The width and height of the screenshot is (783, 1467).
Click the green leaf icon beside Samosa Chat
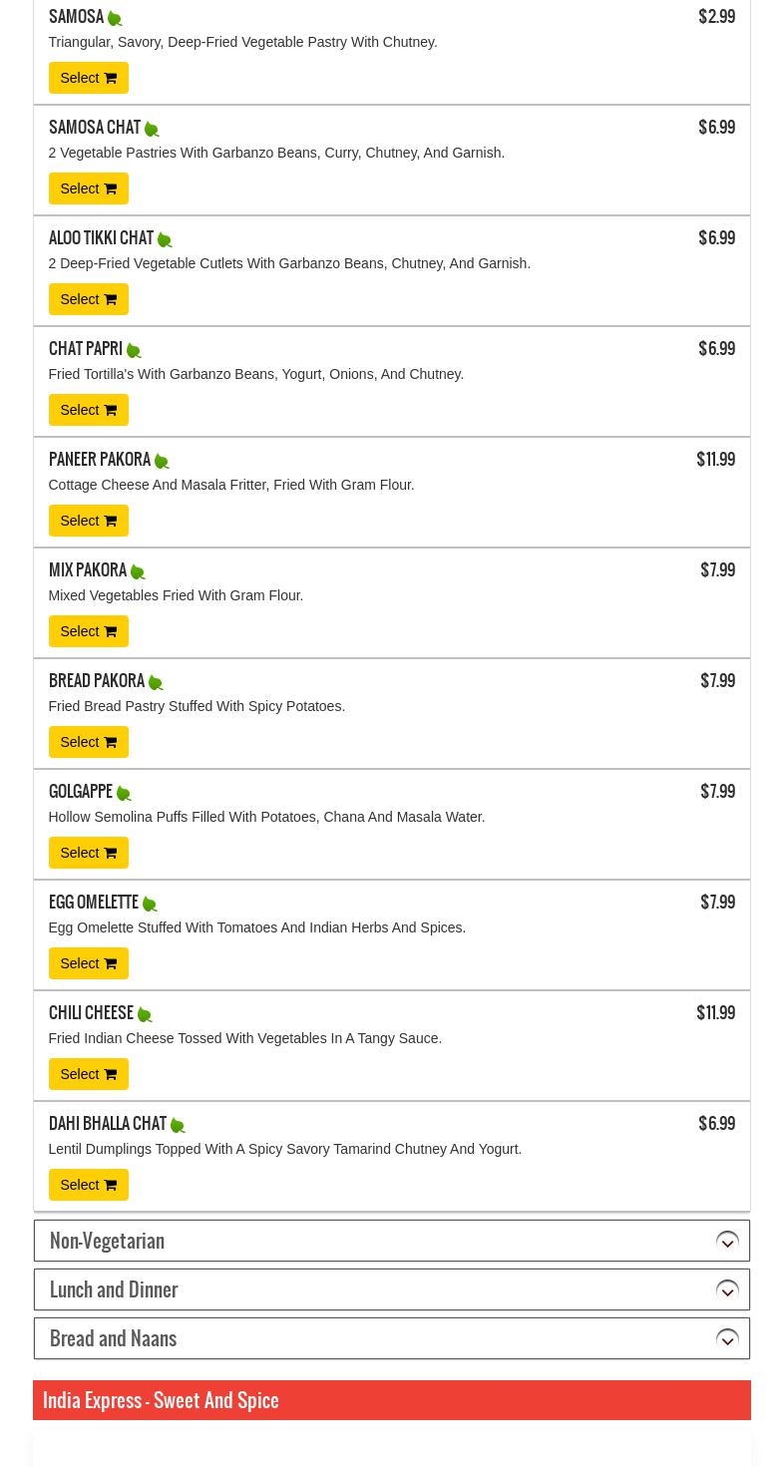tap(152, 130)
